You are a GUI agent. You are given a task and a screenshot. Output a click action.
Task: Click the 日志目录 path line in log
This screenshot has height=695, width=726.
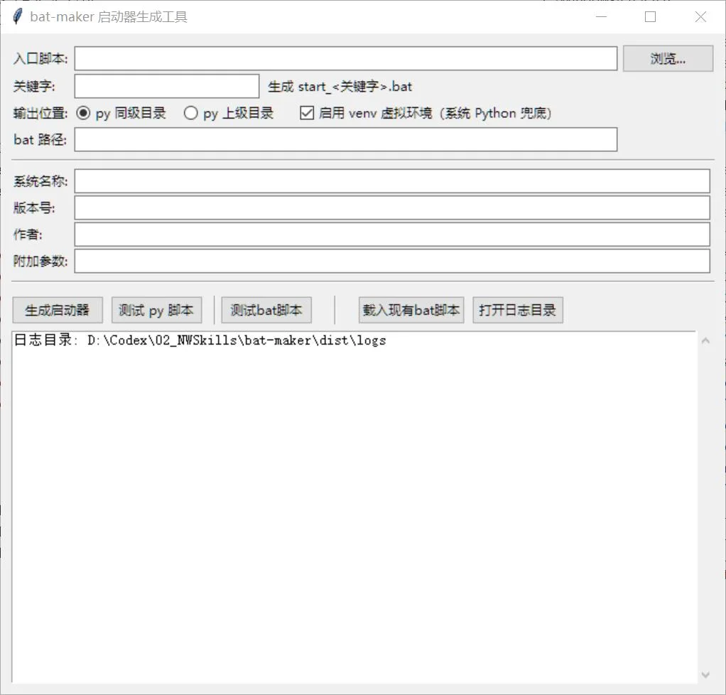pyautogui.click(x=200, y=340)
